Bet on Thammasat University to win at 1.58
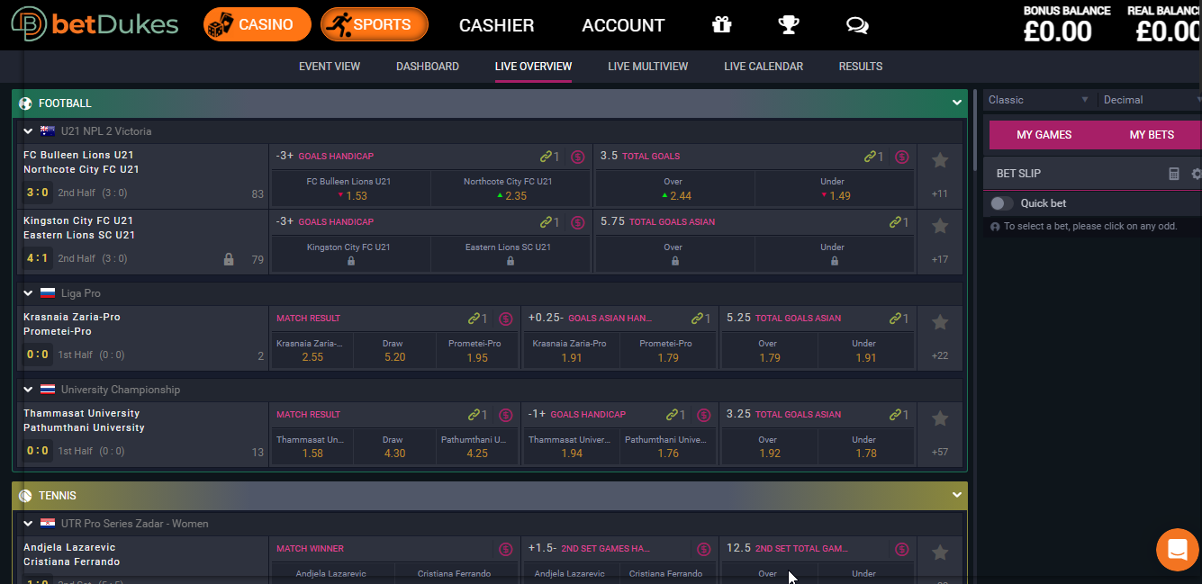This screenshot has height=584, width=1202. (x=312, y=447)
